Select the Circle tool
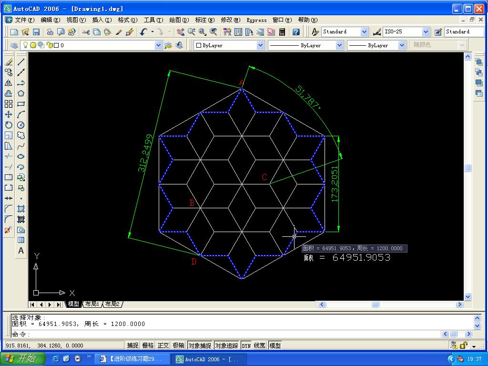The image size is (488, 366). point(21,125)
